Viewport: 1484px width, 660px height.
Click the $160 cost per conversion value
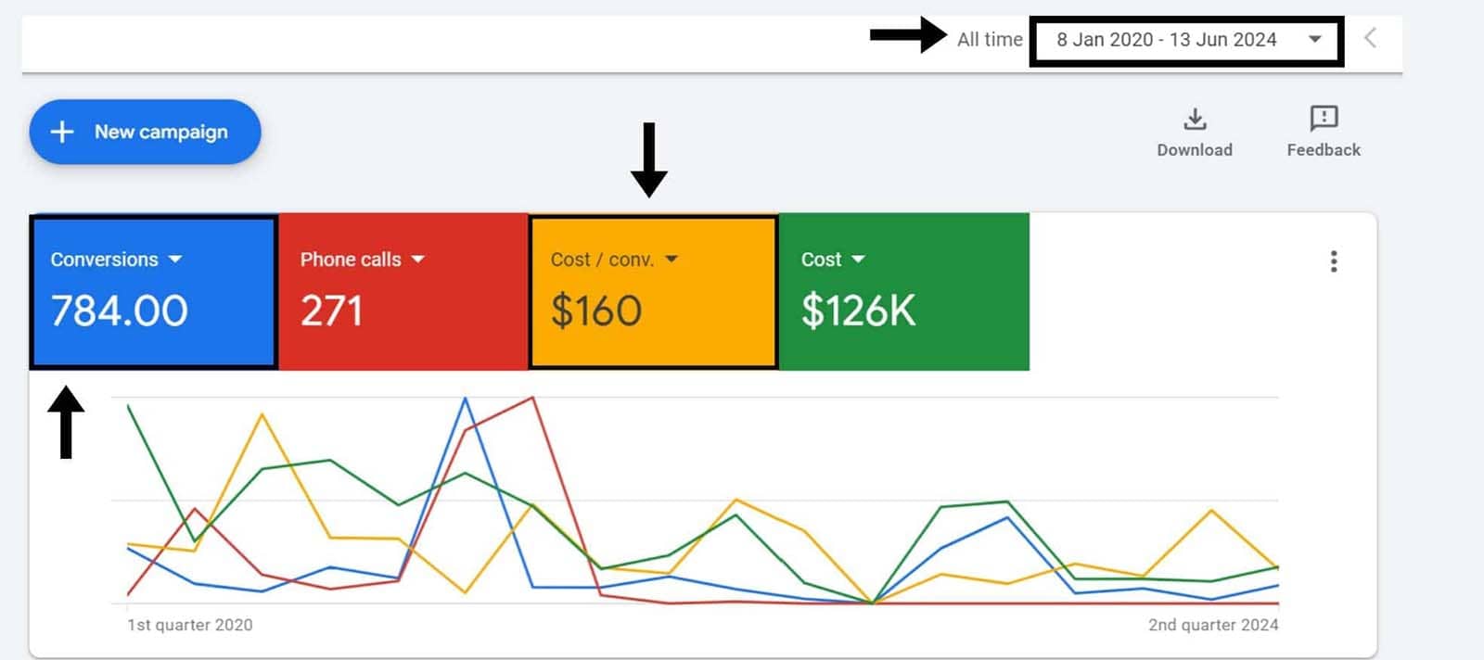click(595, 311)
